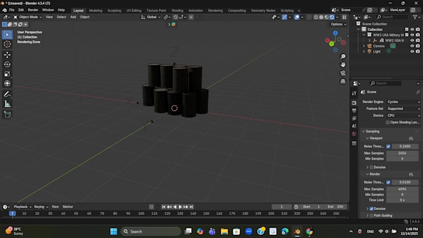The width and height of the screenshot is (423, 238).
Task: Switch to the Modeling workspace tab
Action: pyautogui.click(x=96, y=11)
